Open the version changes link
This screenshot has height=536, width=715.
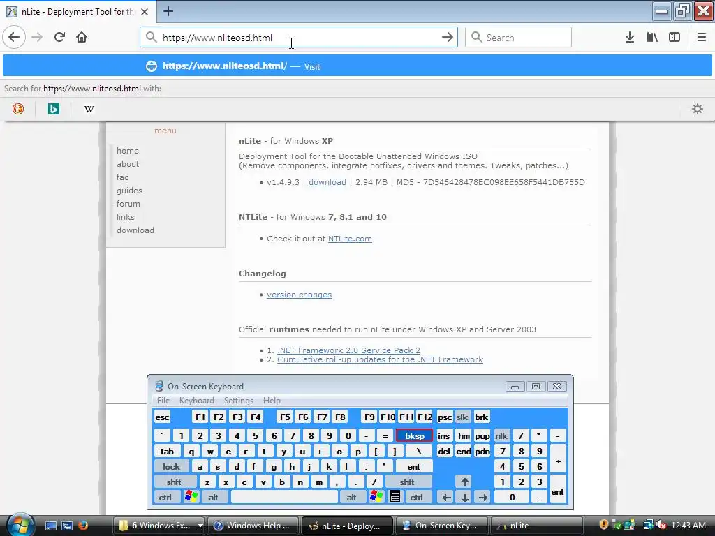point(299,295)
